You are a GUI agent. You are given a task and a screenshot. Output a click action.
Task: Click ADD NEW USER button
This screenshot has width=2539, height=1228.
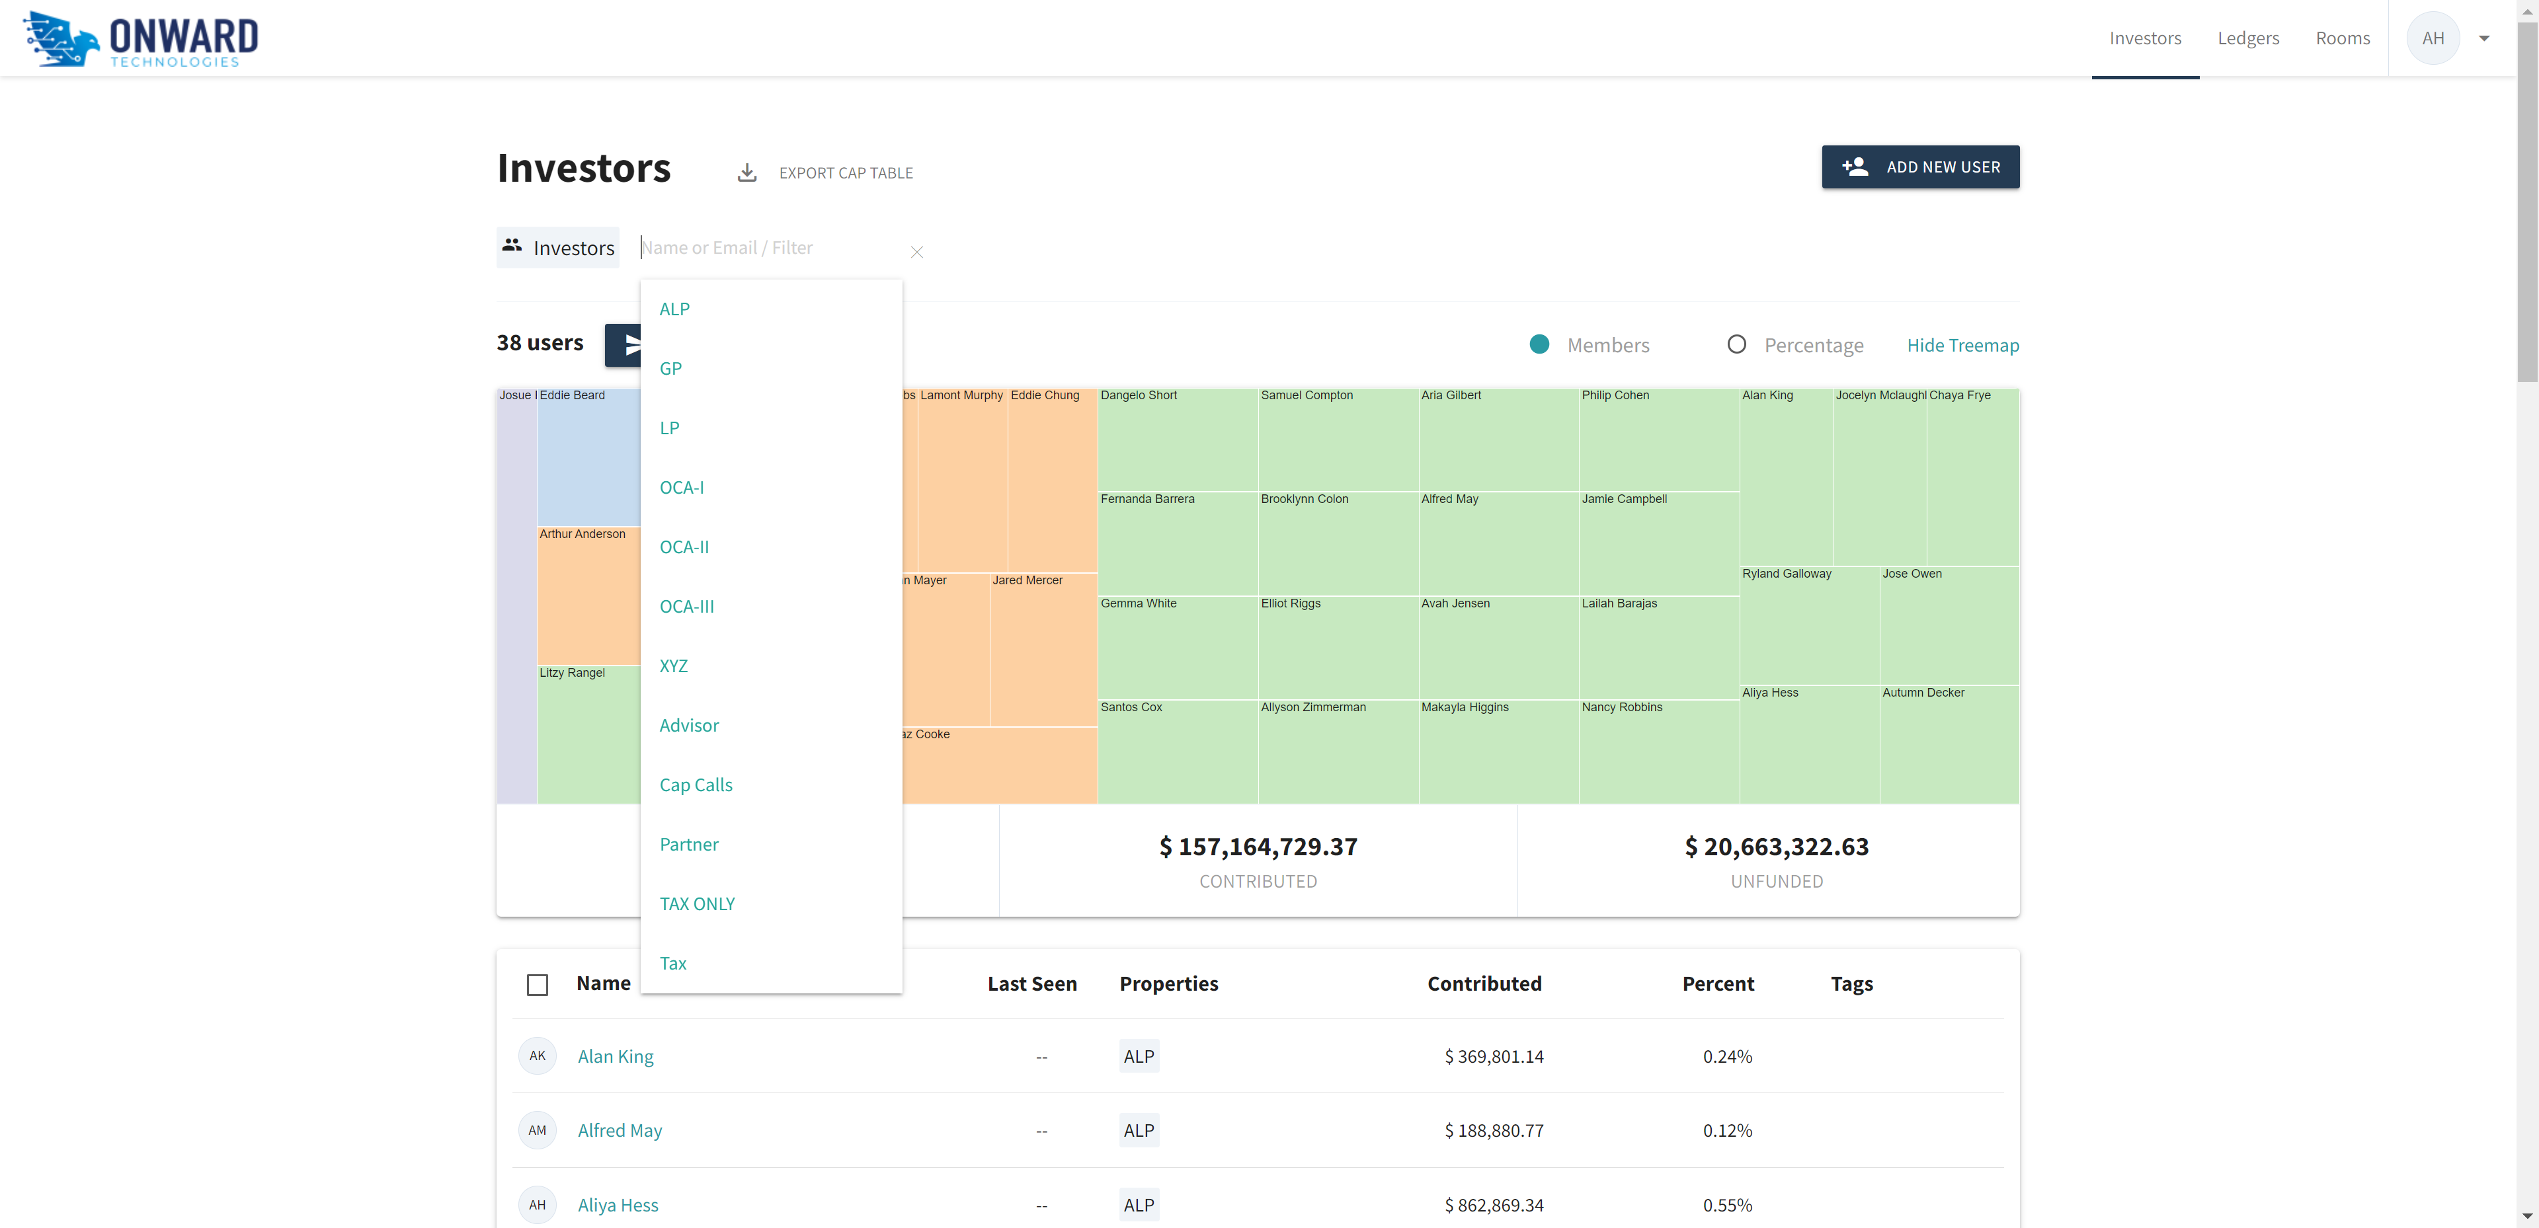(1920, 167)
